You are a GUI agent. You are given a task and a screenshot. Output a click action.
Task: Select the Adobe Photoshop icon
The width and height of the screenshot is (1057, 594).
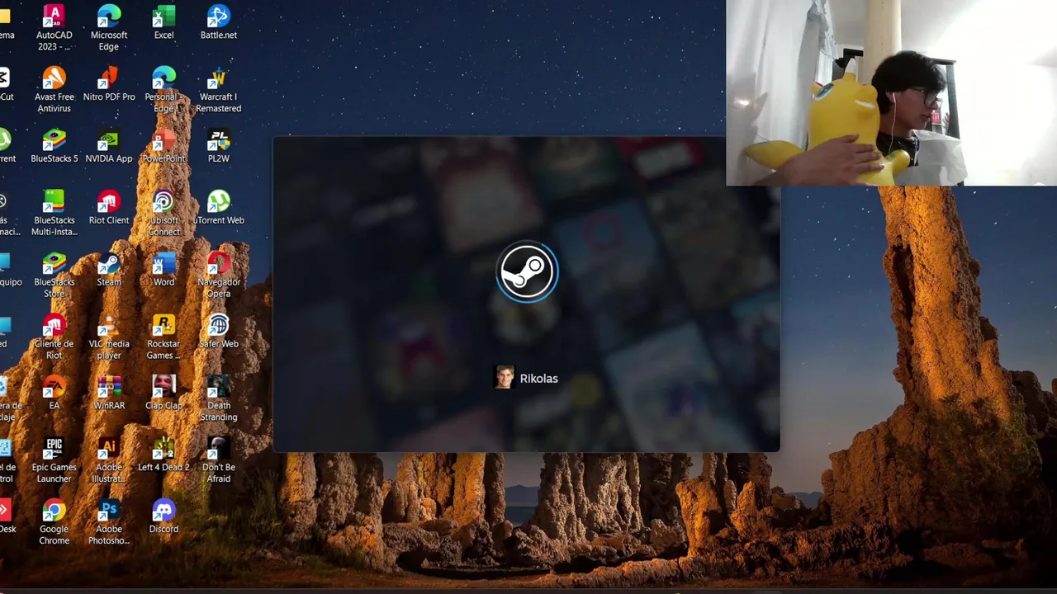point(109,522)
